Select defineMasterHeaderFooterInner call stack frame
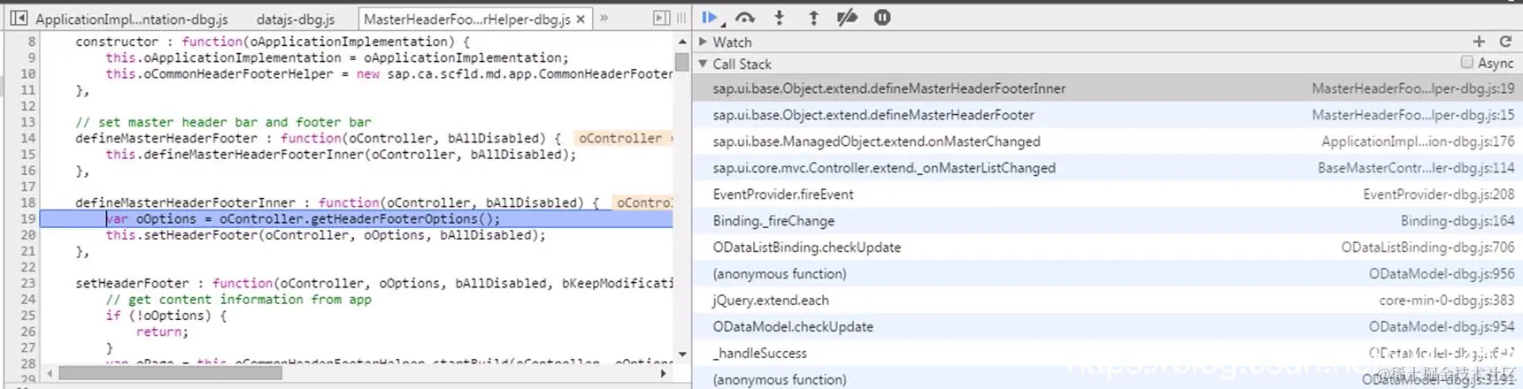 pyautogui.click(x=1108, y=88)
